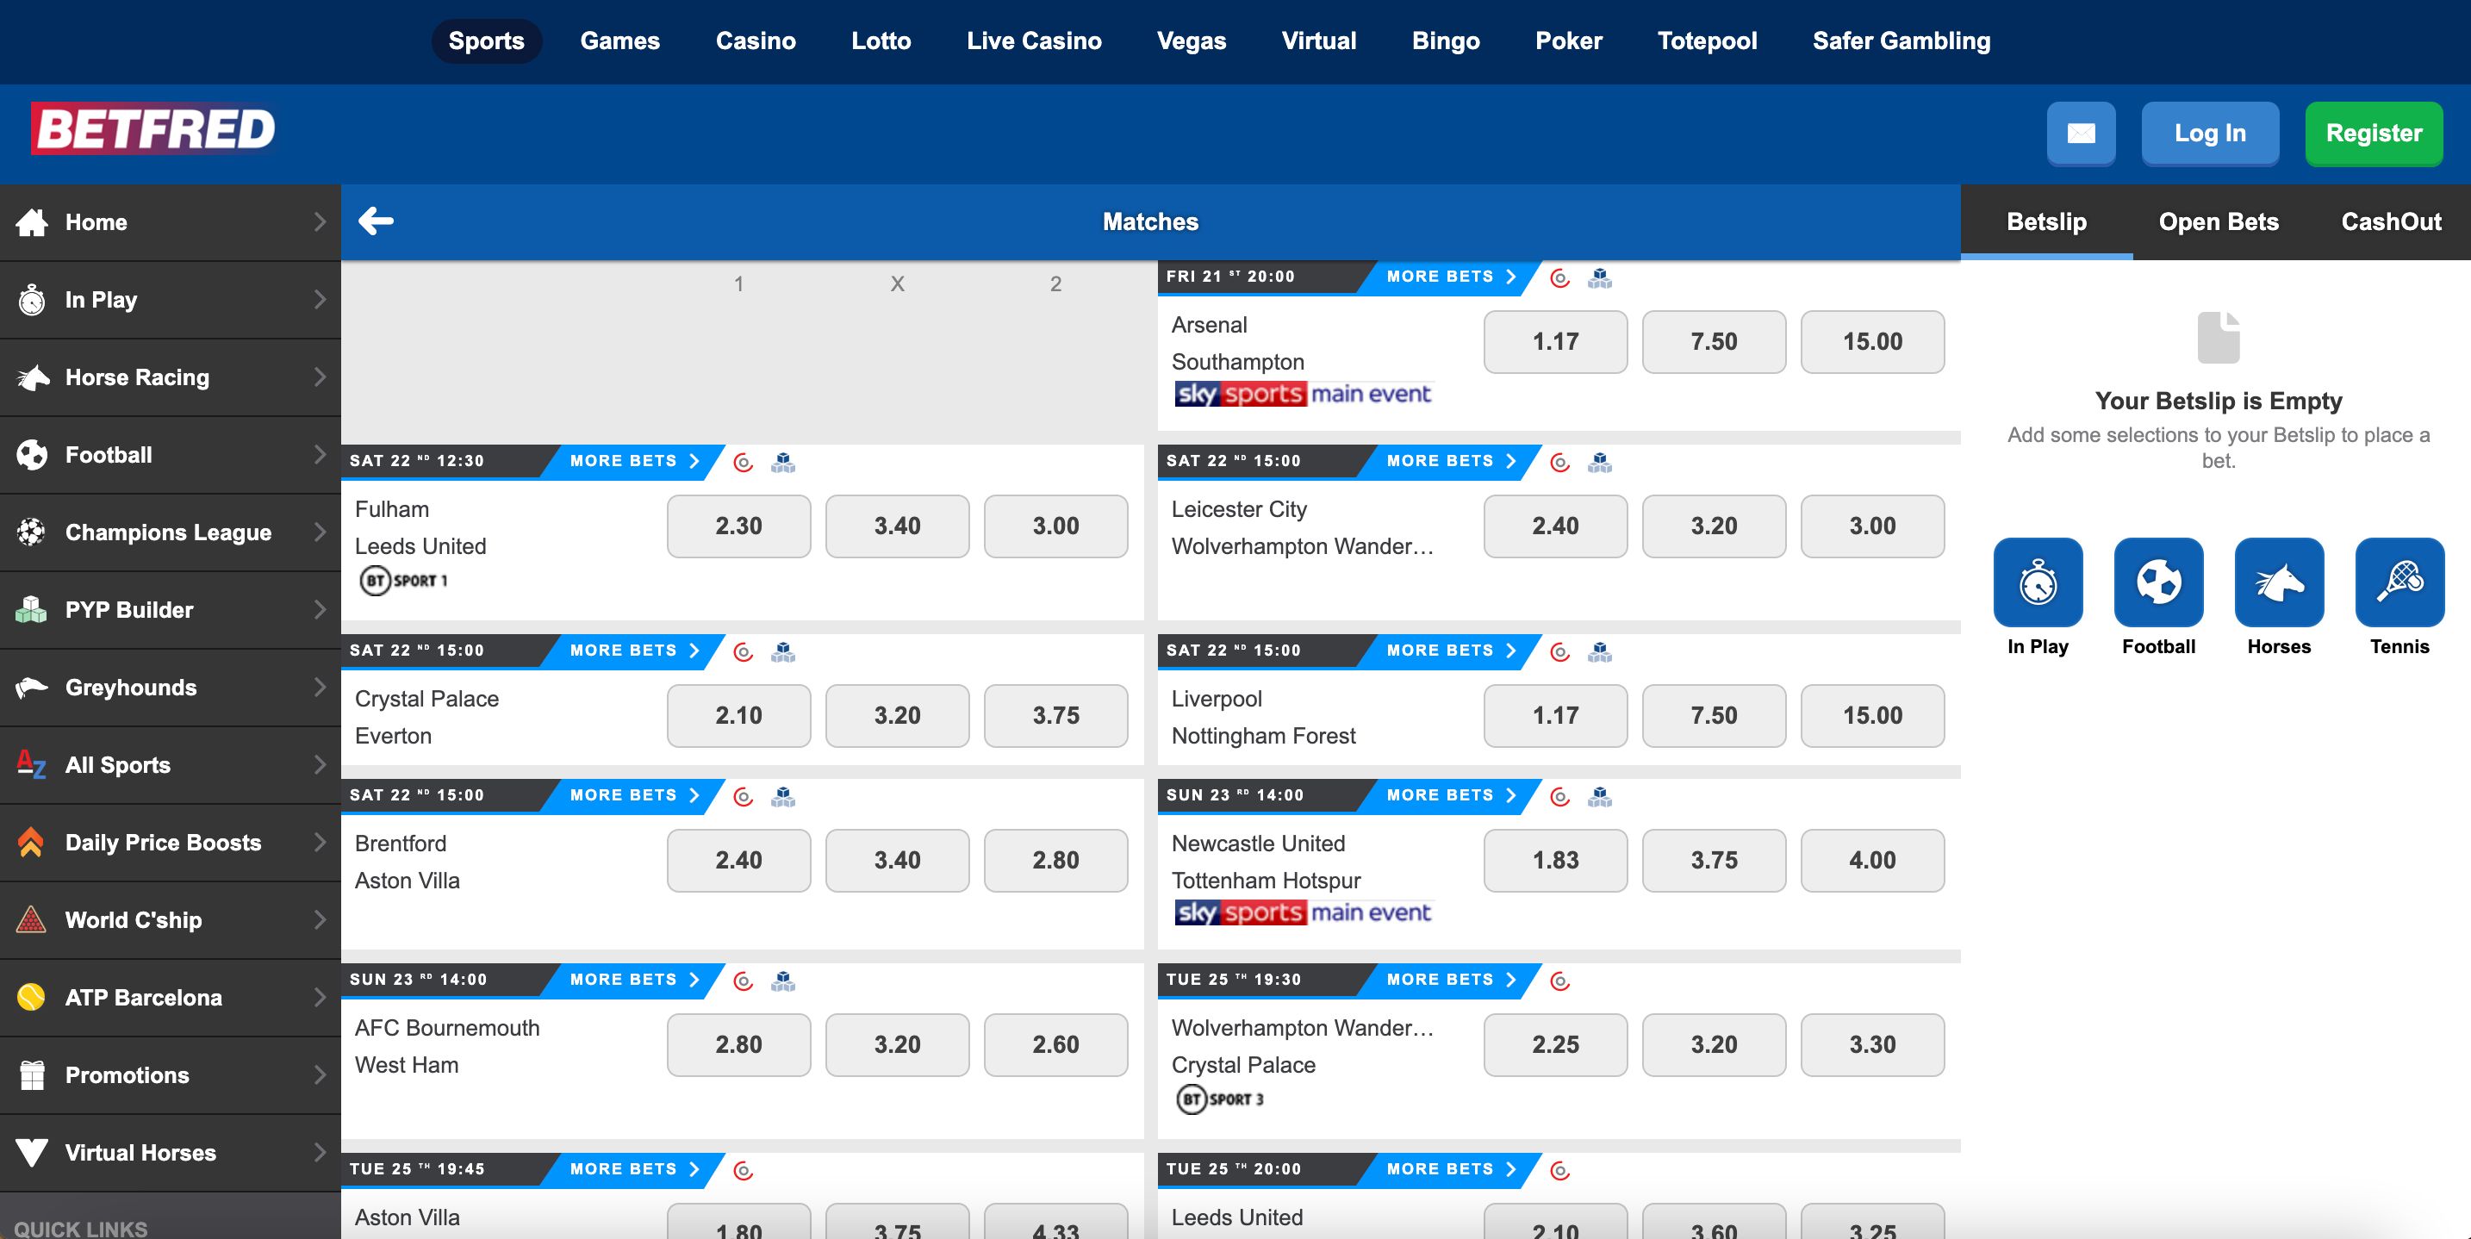The width and height of the screenshot is (2471, 1239).
Task: Open the PYP Builder section
Action: click(x=129, y=610)
